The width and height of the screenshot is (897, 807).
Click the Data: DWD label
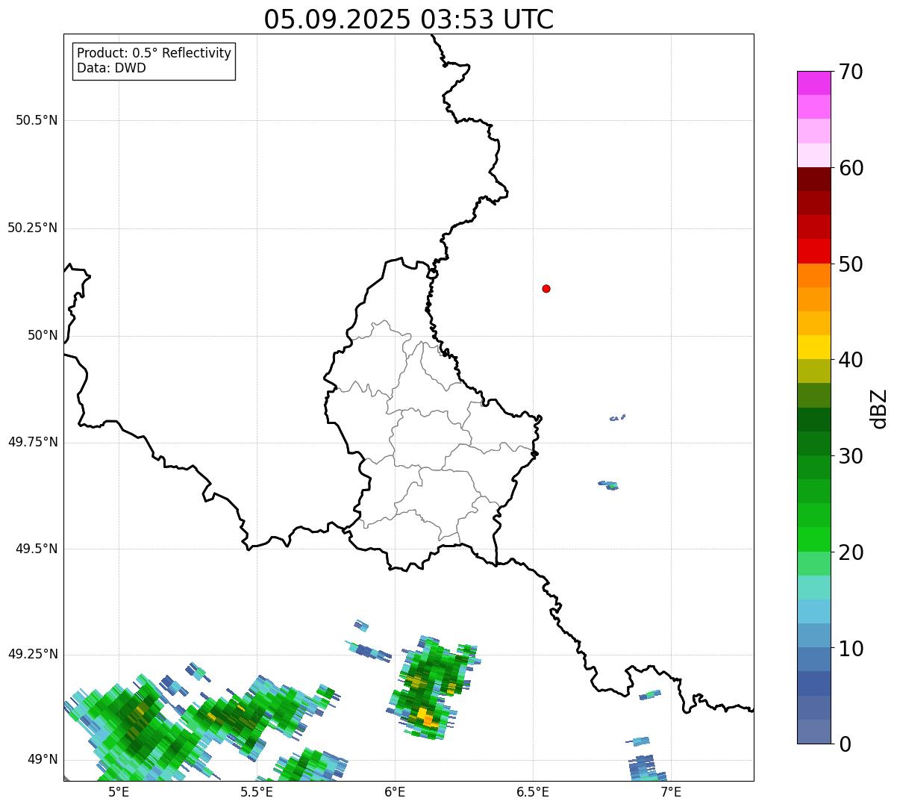[111, 69]
